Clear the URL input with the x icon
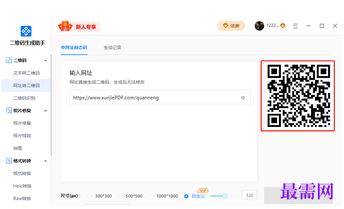 click(243, 97)
